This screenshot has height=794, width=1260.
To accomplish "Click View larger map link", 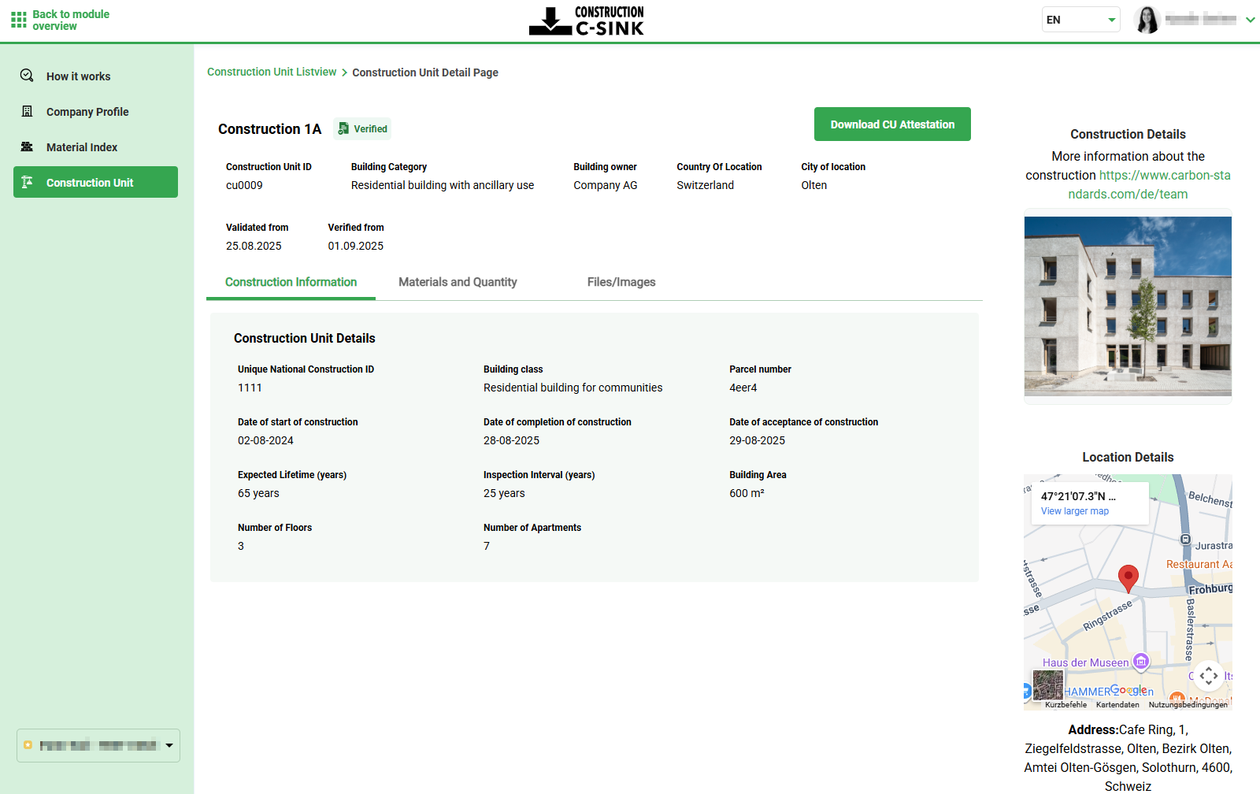I will click(1074, 511).
